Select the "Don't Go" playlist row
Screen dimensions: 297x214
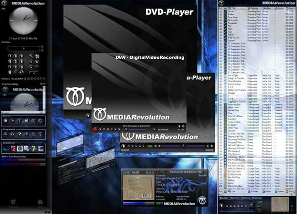click(257, 119)
